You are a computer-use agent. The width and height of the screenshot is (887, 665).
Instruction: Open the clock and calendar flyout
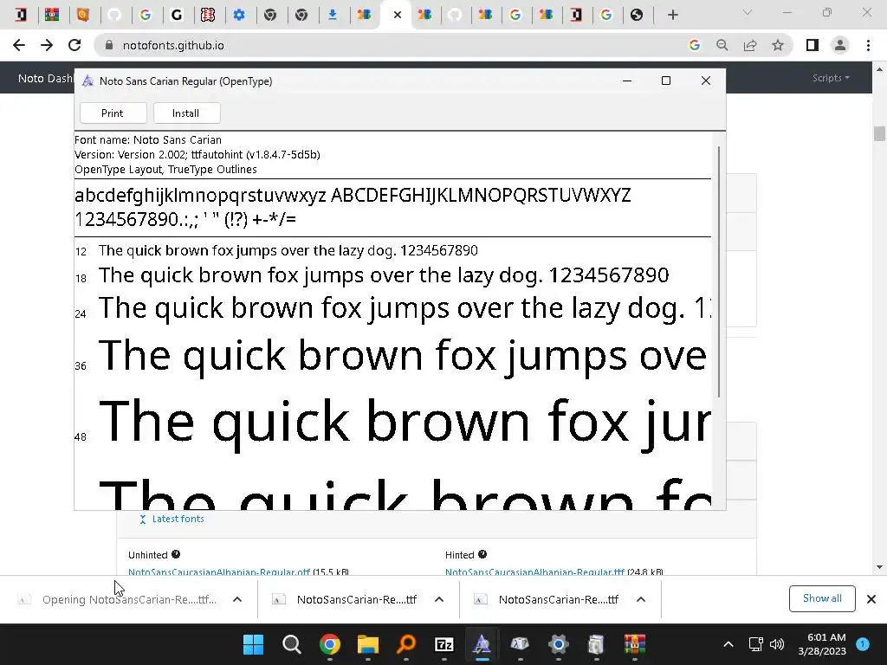[822, 644]
